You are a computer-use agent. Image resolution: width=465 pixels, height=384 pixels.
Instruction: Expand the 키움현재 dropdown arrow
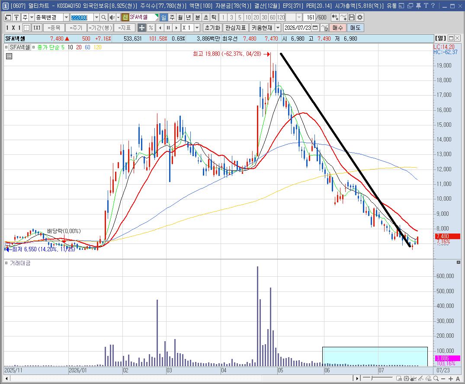tap(278, 28)
